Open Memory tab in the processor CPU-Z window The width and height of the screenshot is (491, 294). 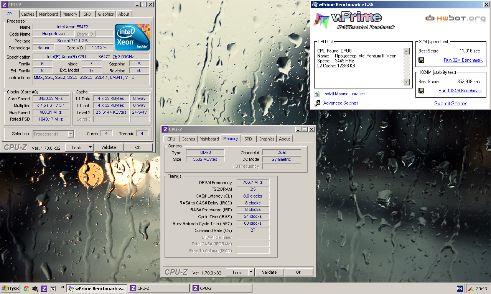tap(70, 14)
